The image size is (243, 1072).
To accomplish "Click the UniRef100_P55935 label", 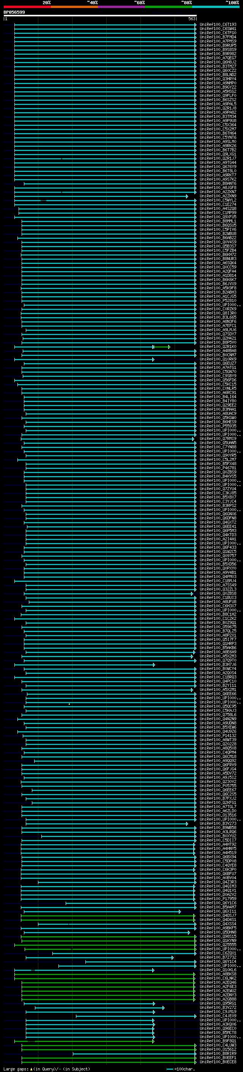I will tap(218, 426).
